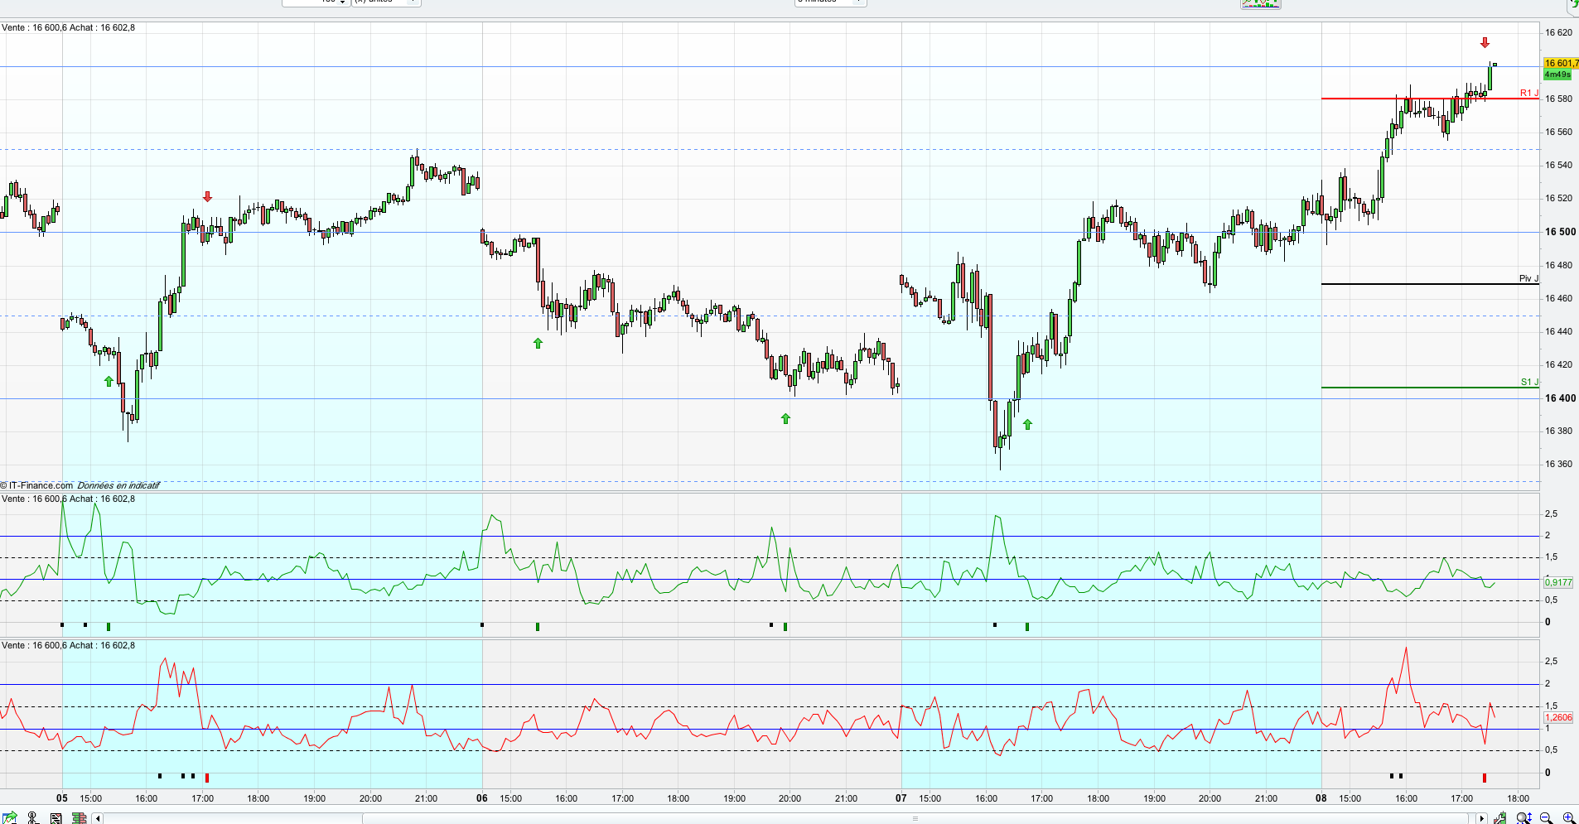Click the 16 360 price axis label
Image resolution: width=1579 pixels, height=824 pixels.
[x=1558, y=464]
